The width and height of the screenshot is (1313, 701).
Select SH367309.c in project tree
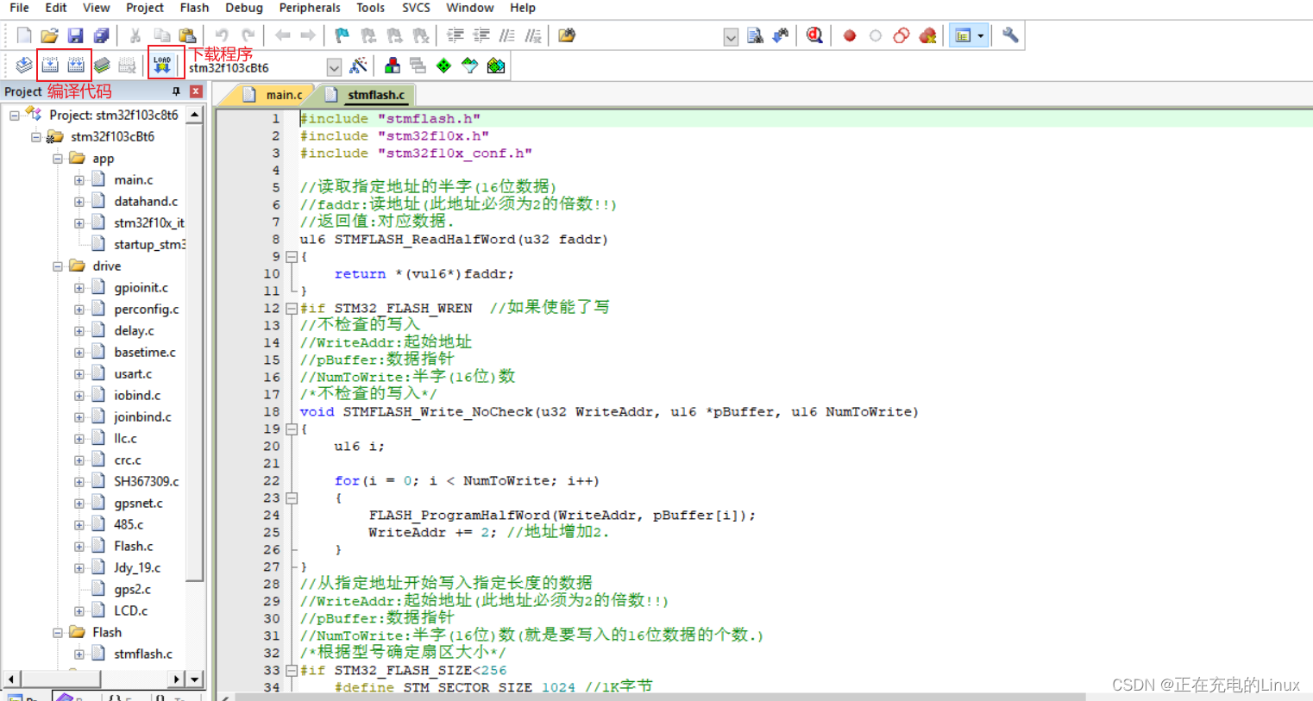[x=146, y=482]
